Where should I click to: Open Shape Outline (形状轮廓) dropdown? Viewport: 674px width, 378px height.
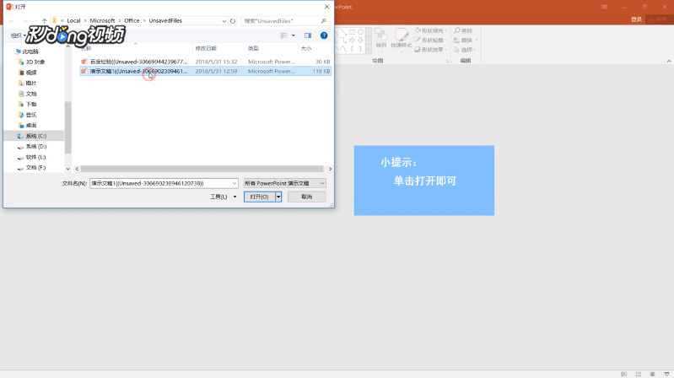[x=431, y=40]
